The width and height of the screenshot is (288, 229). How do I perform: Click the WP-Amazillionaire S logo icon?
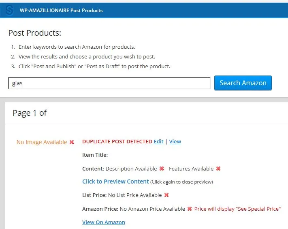(x=9, y=10)
